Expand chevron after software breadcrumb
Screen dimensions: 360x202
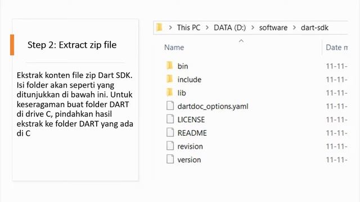point(294,27)
